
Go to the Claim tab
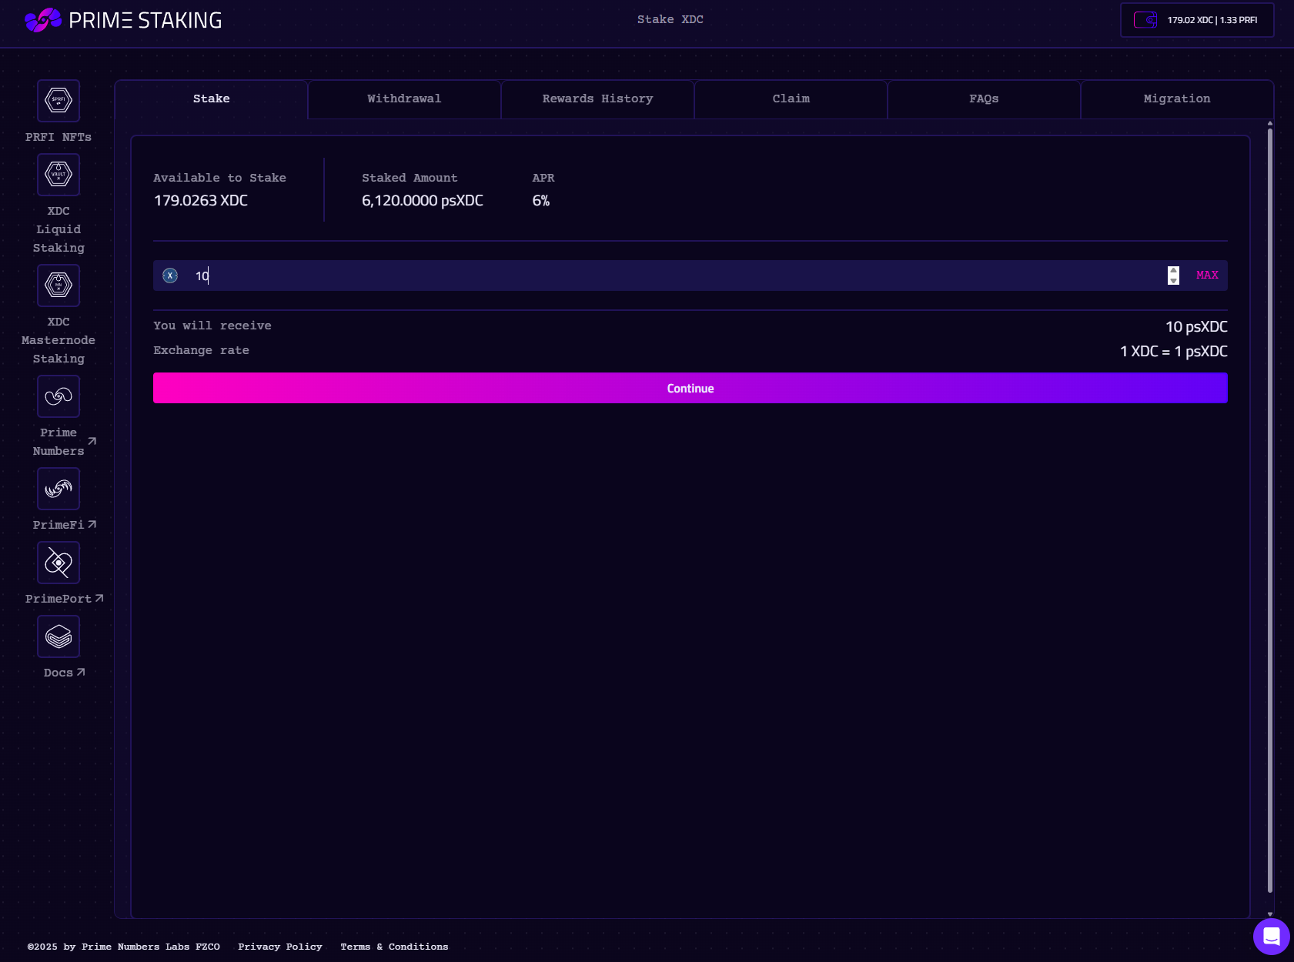click(791, 99)
